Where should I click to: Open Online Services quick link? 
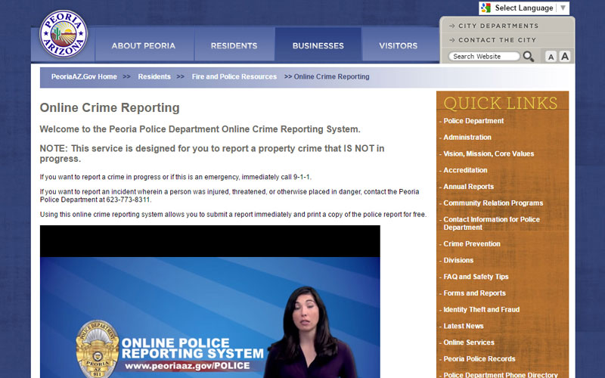click(469, 342)
